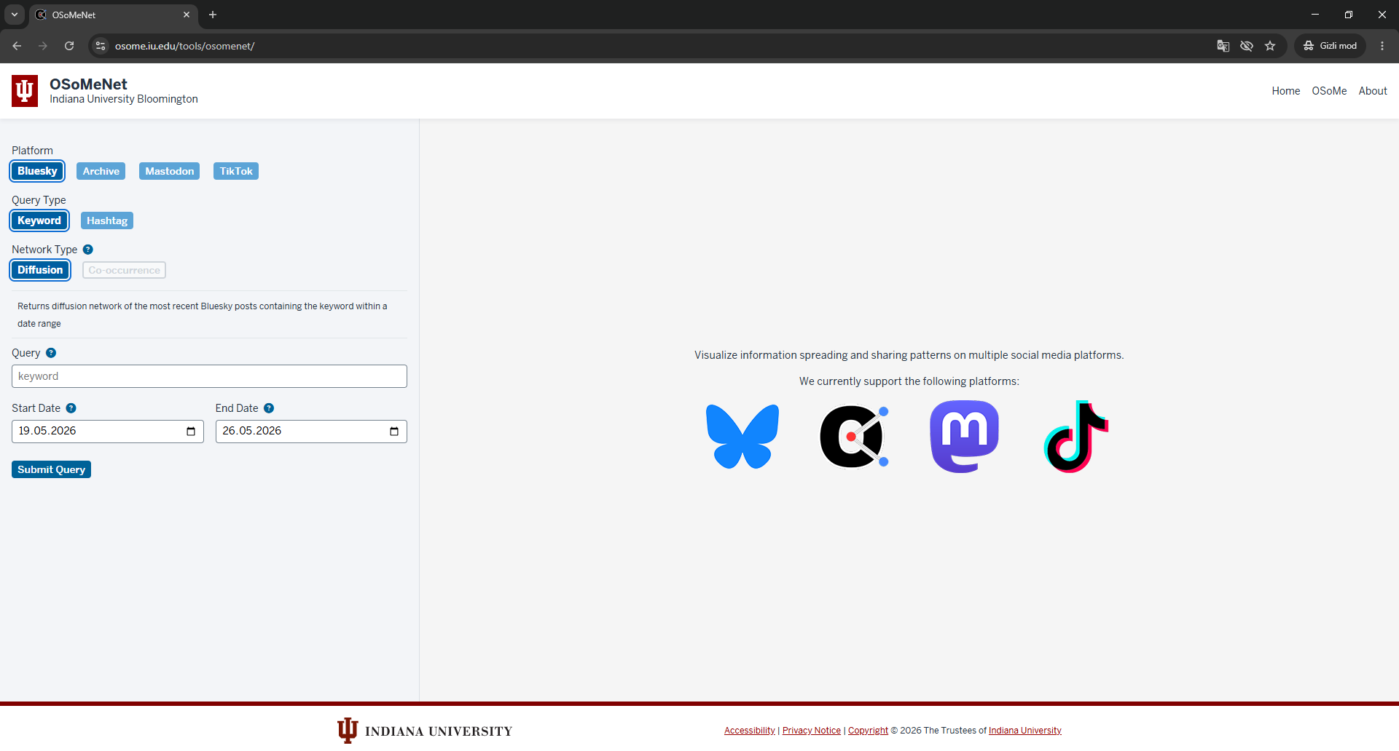Screen dimensions: 1399x751
Task: Open the Chrome three-dot menu
Action: (x=1382, y=46)
